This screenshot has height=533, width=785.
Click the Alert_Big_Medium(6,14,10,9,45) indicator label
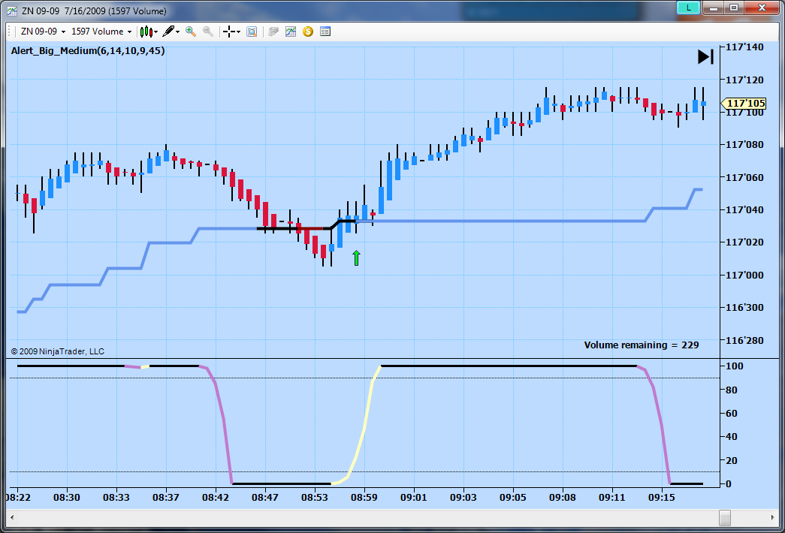[88, 50]
